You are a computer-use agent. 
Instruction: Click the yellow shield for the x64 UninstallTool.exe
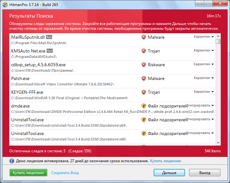click(x=144, y=120)
